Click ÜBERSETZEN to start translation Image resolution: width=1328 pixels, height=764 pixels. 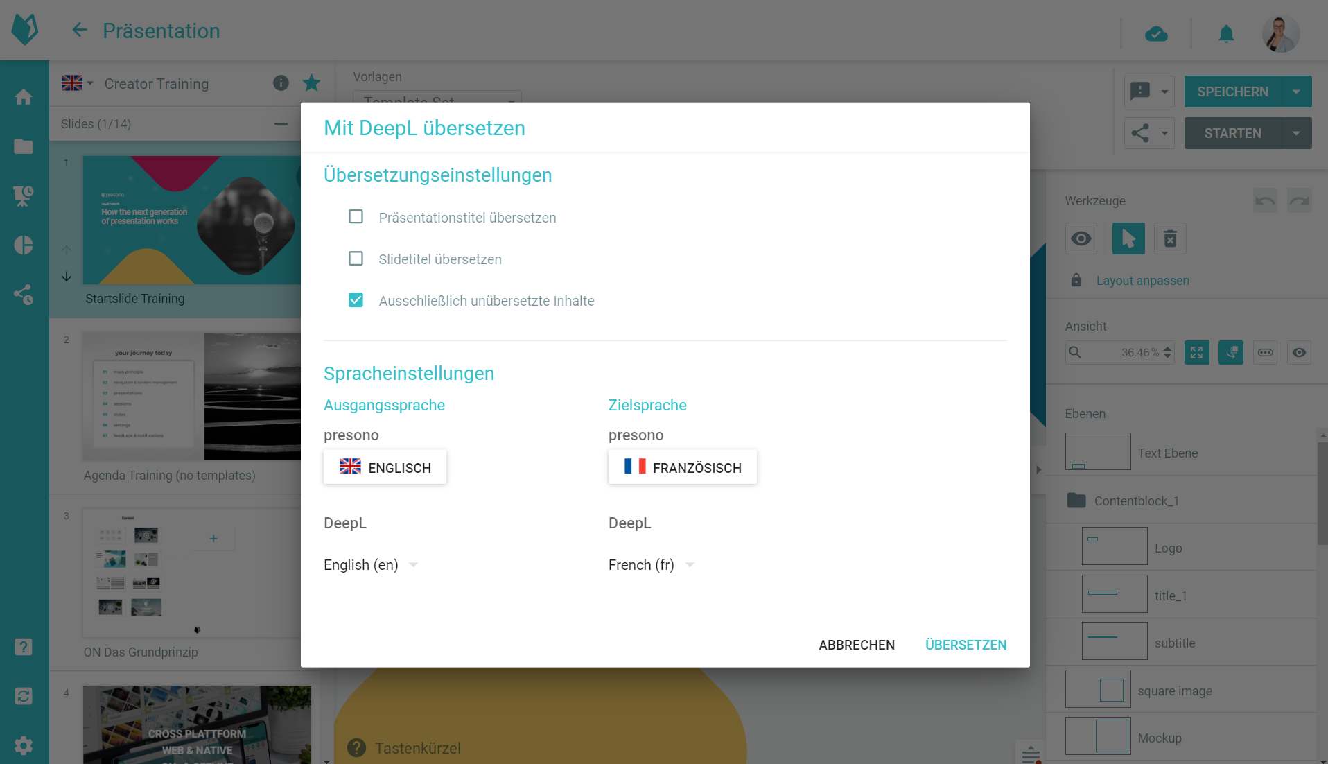tap(966, 645)
